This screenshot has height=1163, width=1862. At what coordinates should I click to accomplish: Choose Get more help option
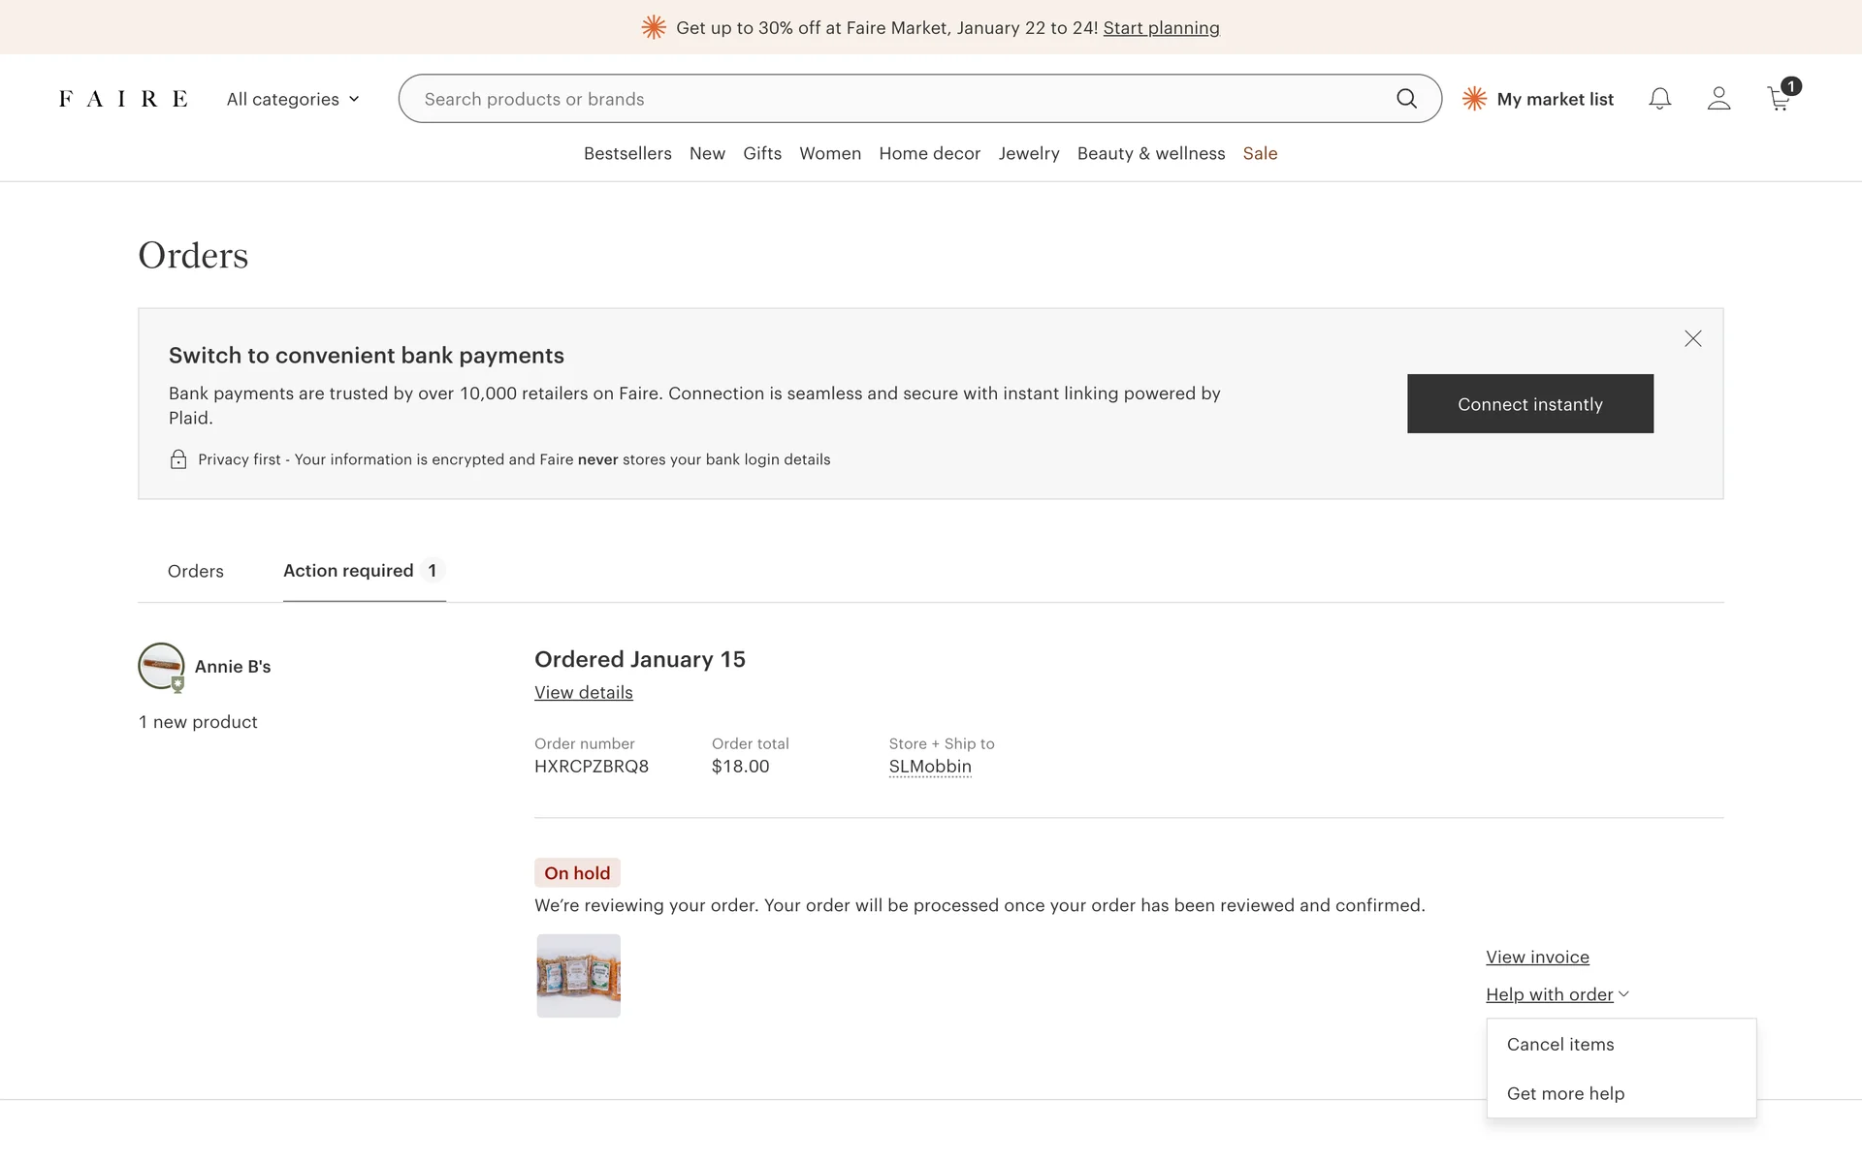(1565, 1093)
